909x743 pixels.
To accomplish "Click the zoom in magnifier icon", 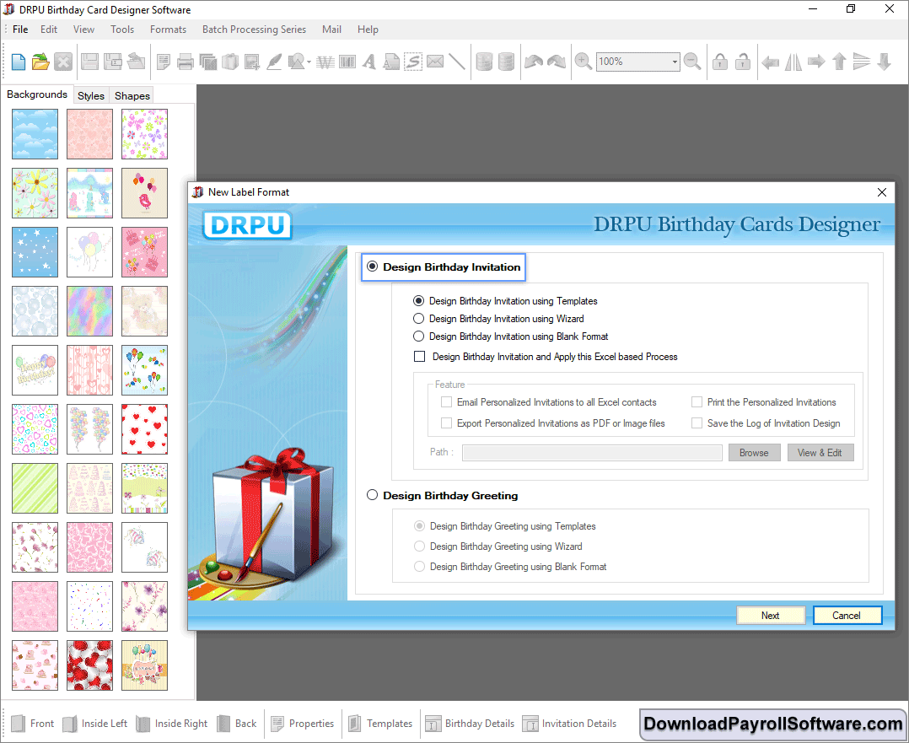I will 584,62.
